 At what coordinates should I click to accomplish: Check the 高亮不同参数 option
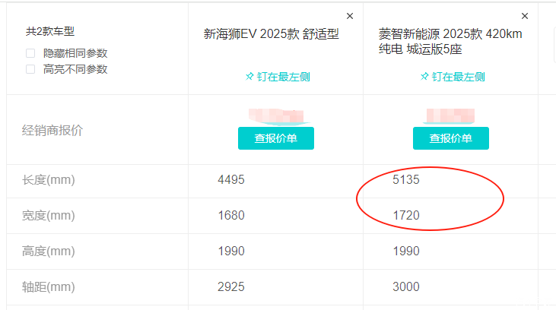(30, 69)
